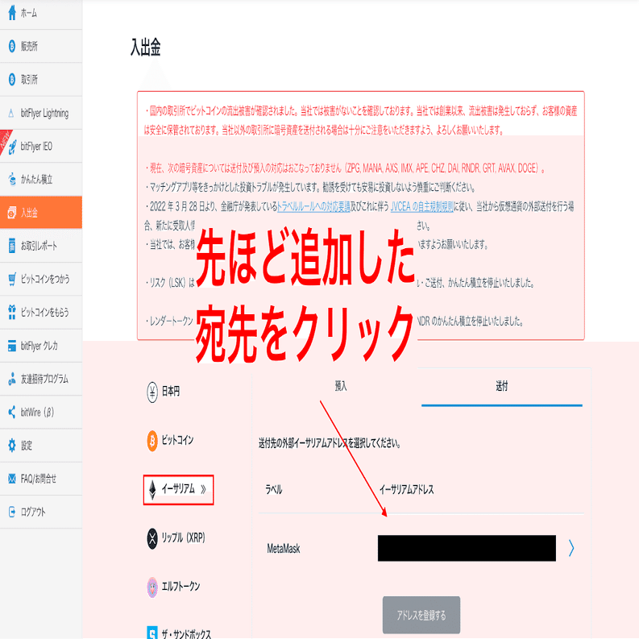Click the 友達招待プログラム people icon

(12, 379)
